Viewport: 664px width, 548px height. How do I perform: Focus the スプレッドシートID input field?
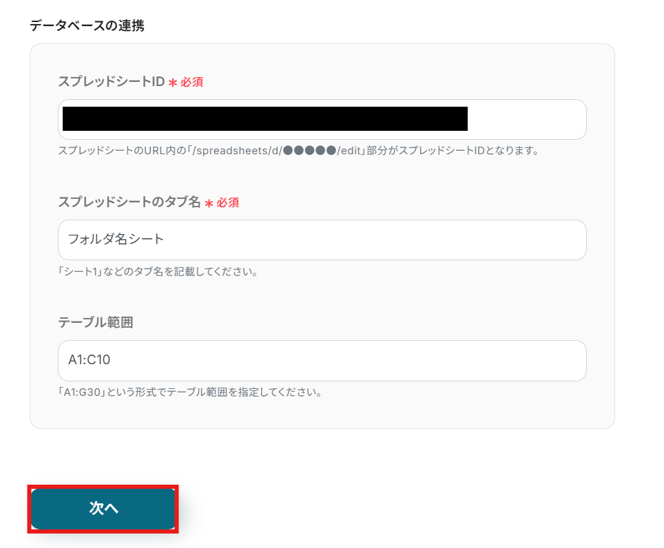coord(527,120)
